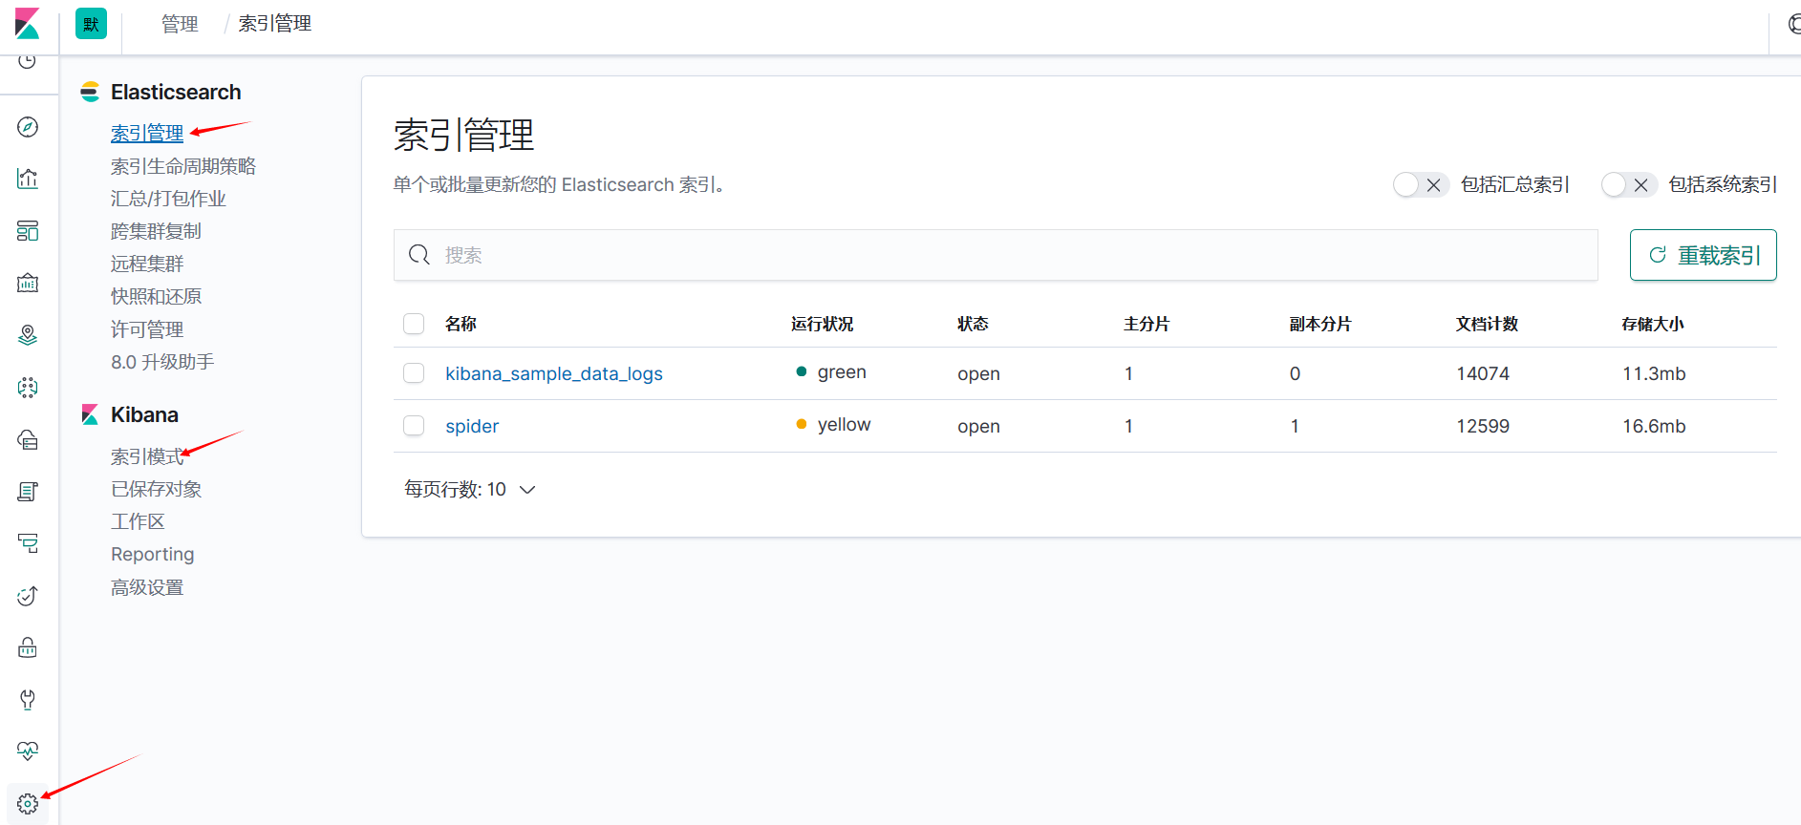The width and height of the screenshot is (1801, 825).
Task: Open 跨集群复制 menu item
Action: tap(156, 231)
